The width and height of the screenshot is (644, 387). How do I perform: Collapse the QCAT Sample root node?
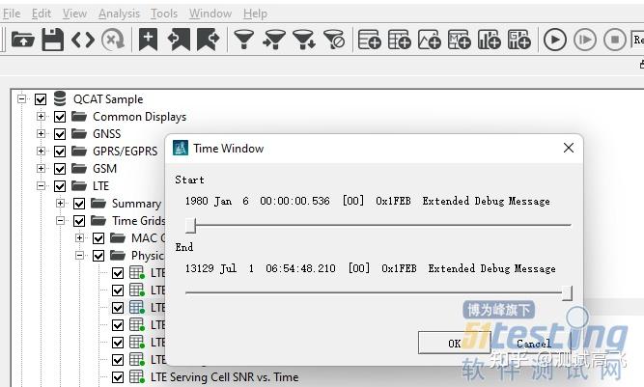(x=21, y=98)
